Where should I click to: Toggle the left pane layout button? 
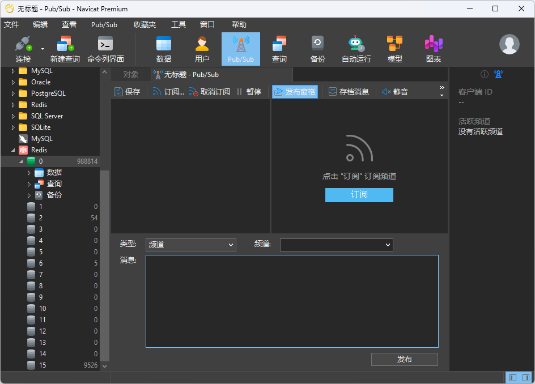pos(512,378)
